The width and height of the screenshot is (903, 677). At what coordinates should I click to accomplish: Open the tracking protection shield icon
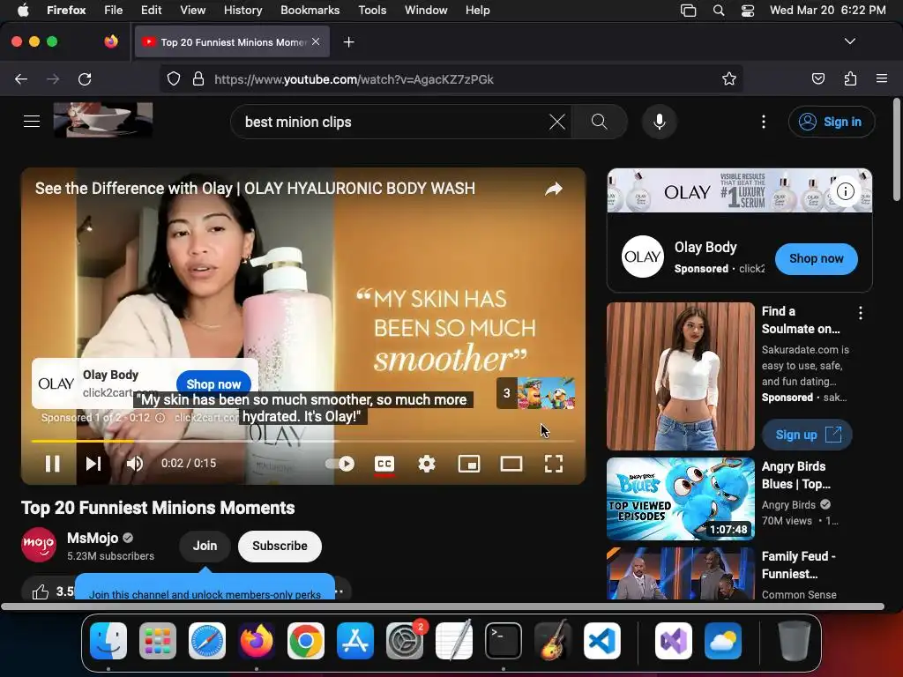coord(174,78)
